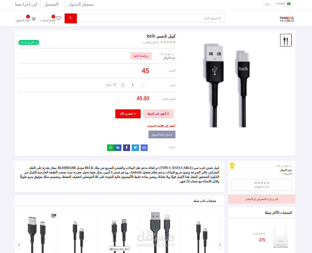The width and height of the screenshot is (312, 253).
Task: Open the shopping cart icon
Action: tap(34, 19)
